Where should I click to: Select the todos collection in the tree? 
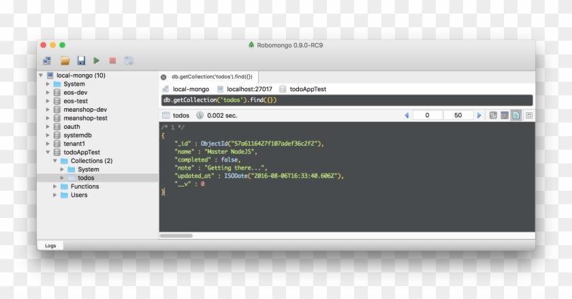point(86,178)
